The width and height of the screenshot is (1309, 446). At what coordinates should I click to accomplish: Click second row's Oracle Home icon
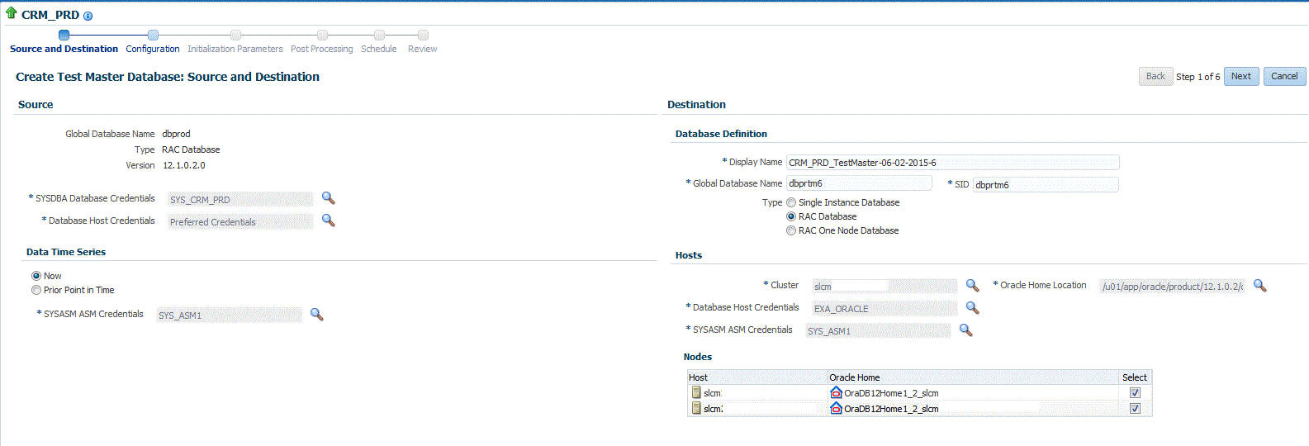[836, 408]
